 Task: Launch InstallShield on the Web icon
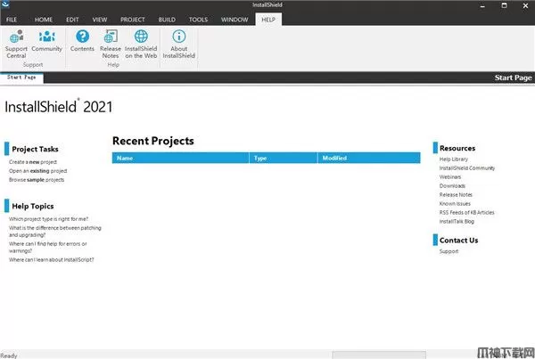[x=141, y=44]
